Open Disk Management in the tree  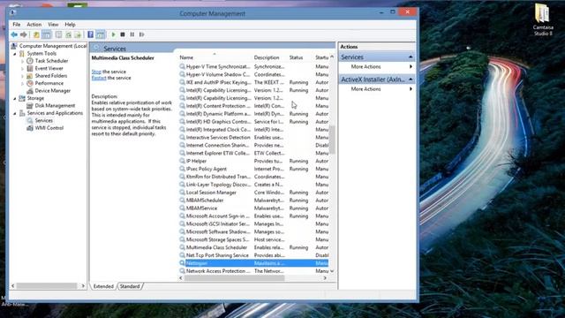point(55,106)
